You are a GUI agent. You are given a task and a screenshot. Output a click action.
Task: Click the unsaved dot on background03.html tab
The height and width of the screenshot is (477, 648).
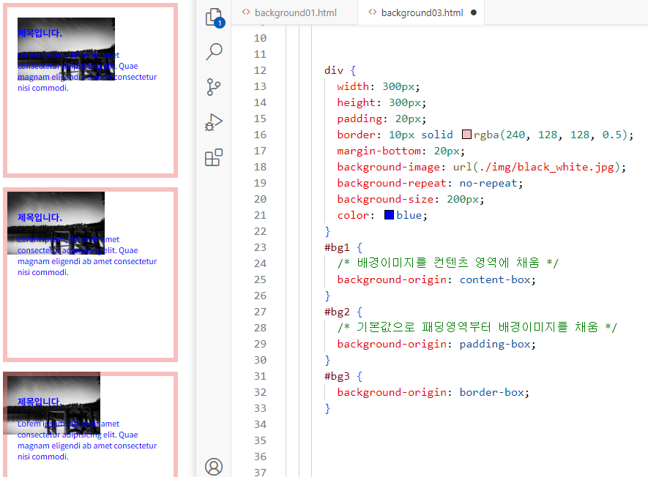[474, 12]
